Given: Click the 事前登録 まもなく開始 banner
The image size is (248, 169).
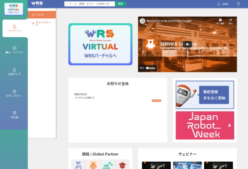Looking at the screenshot, I should [205, 95].
